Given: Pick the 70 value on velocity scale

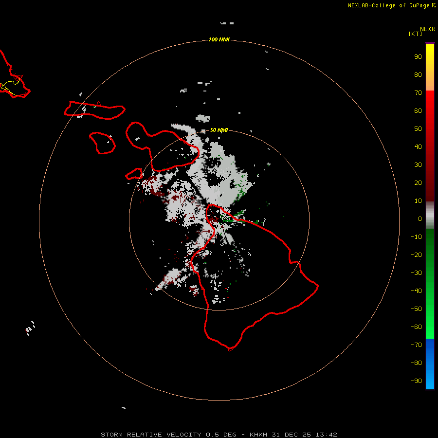Looking at the screenshot, I should click(x=418, y=93).
